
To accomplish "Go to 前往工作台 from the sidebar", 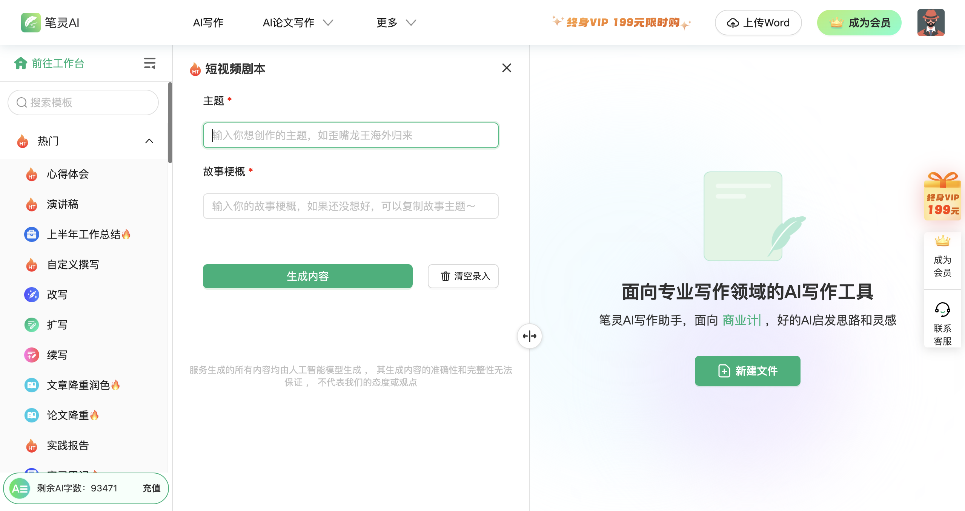I will [49, 63].
